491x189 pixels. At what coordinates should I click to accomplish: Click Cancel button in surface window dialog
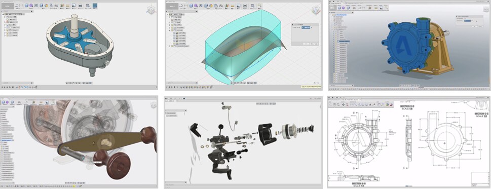pyautogui.click(x=314, y=44)
